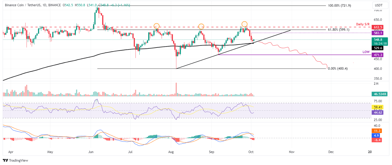Viewport: 392px width, 165px height.
Task: Click the 44.62 RSI value label
Action: pyautogui.click(x=377, y=112)
